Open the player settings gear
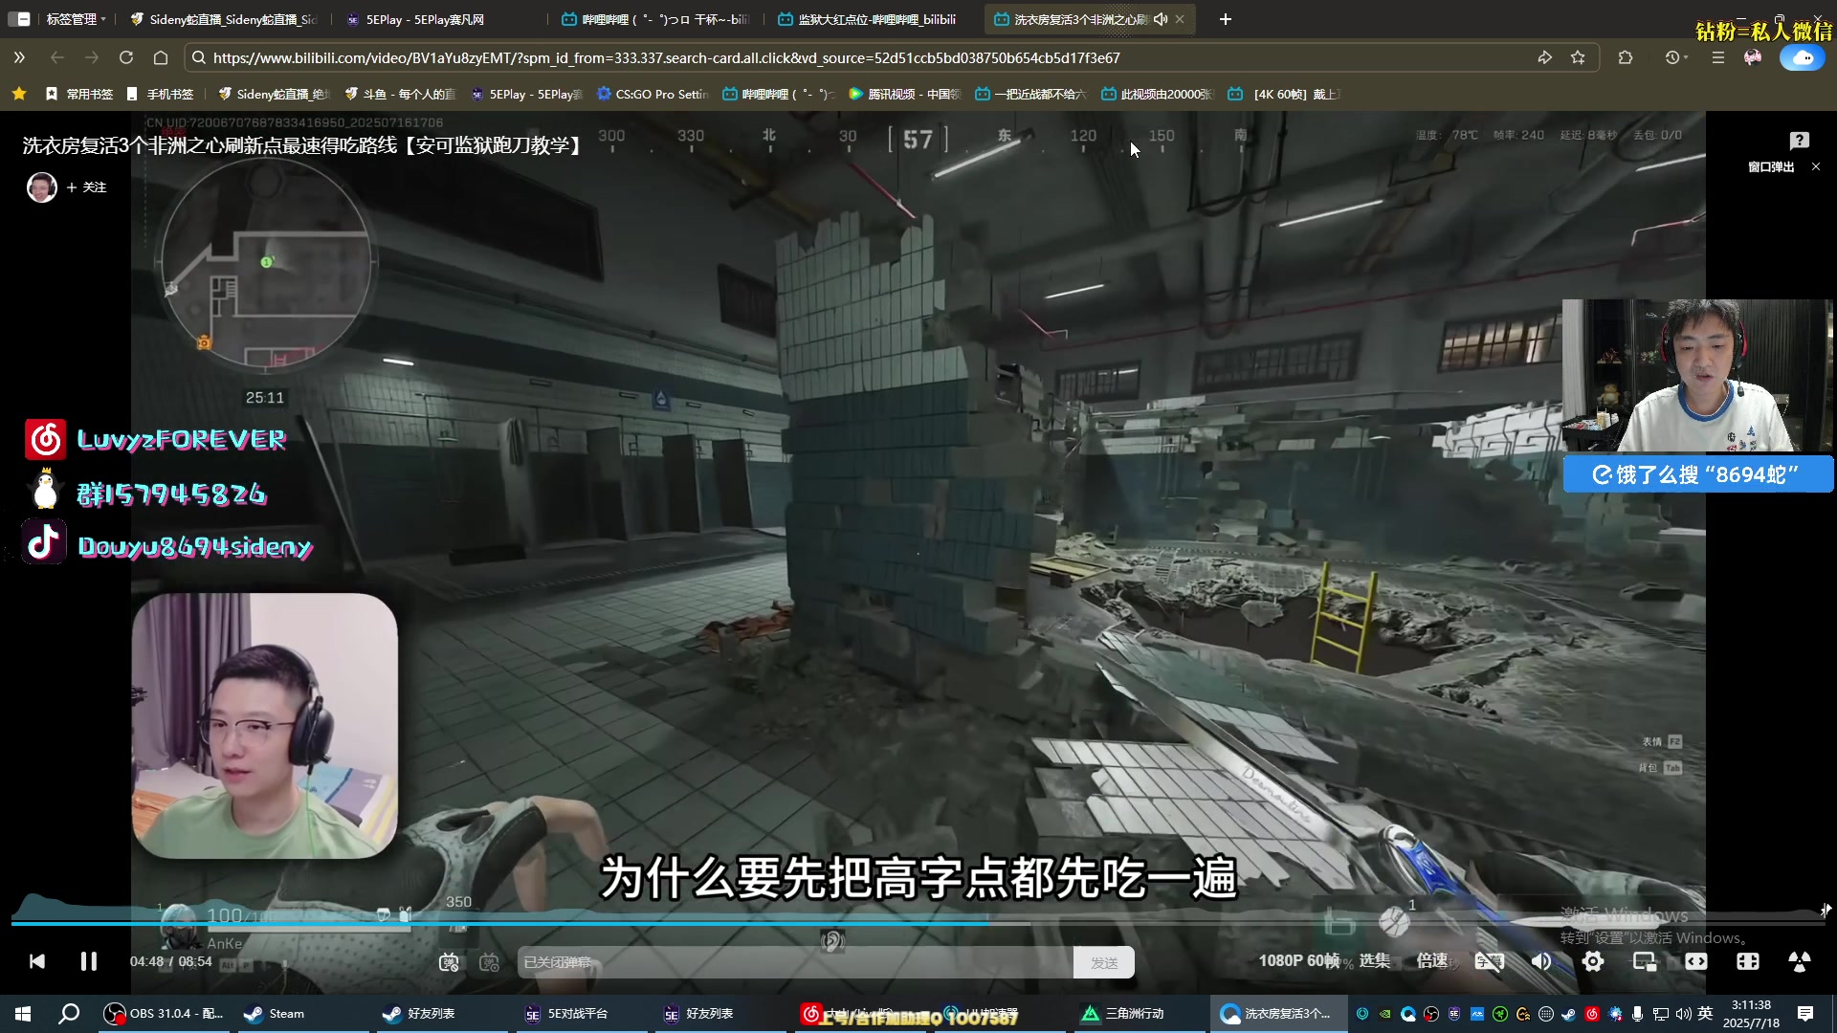1837x1033 pixels. [1593, 961]
